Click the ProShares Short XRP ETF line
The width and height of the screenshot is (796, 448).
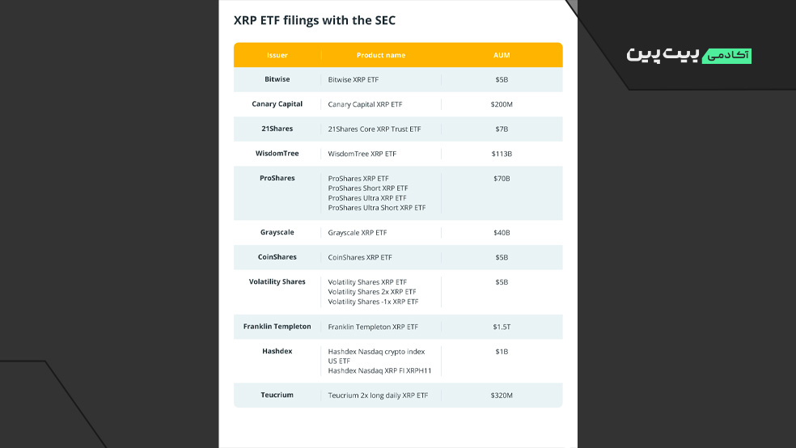pyautogui.click(x=368, y=188)
